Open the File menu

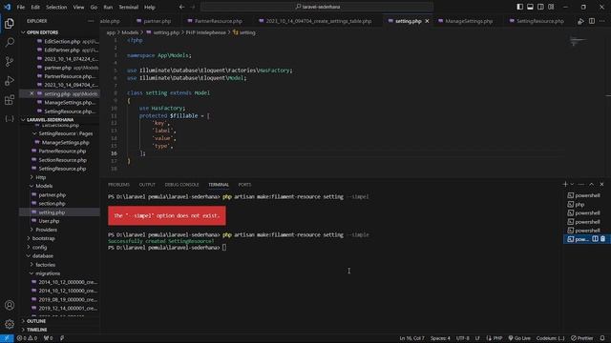[x=21, y=7]
